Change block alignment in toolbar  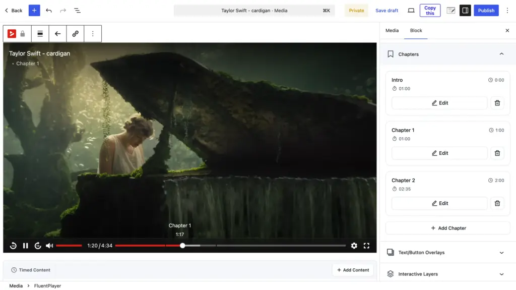coord(40,34)
